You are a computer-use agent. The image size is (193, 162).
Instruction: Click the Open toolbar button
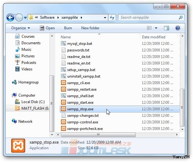tap(47, 28)
